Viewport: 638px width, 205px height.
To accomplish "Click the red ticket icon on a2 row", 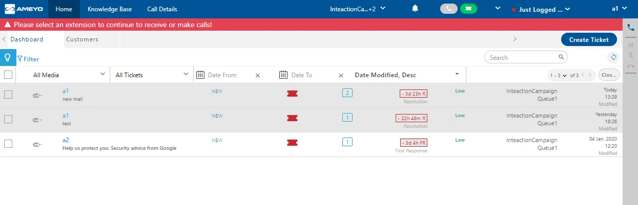I will pos(293,143).
